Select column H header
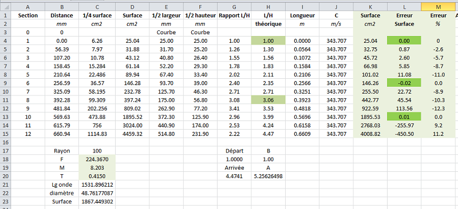 tap(268, 7)
